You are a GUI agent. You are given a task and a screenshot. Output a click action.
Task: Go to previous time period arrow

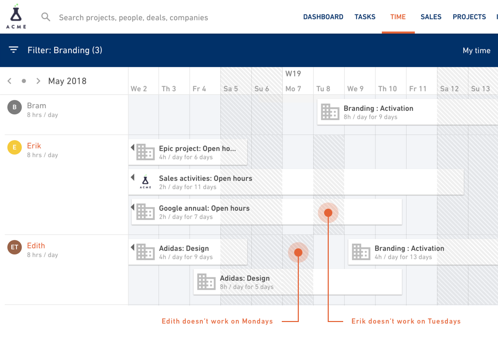9,81
